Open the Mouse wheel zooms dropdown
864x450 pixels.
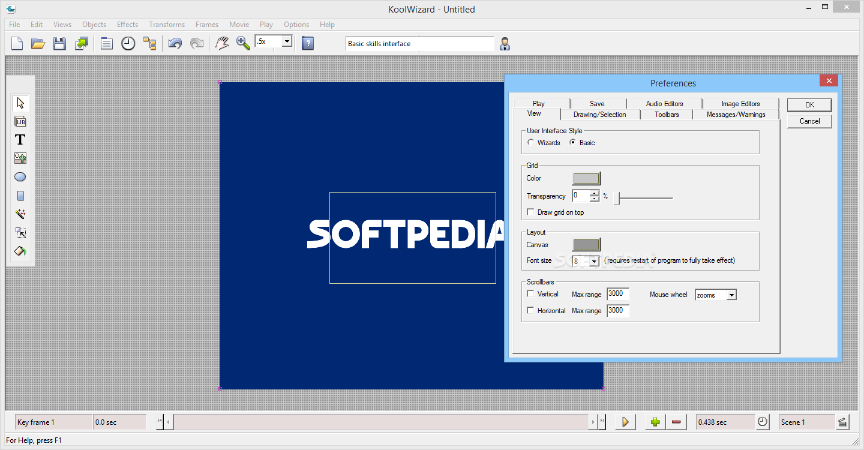(x=731, y=295)
